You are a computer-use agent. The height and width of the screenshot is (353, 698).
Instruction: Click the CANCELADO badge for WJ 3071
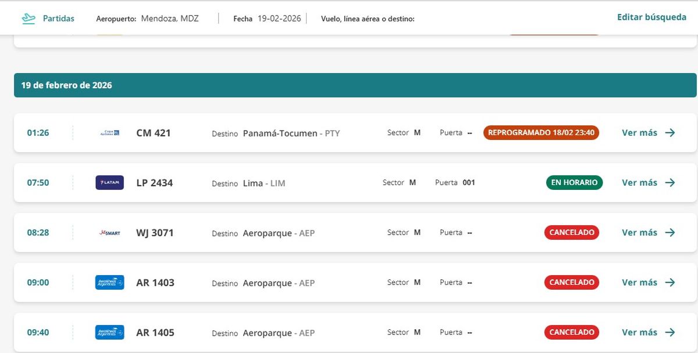(572, 233)
